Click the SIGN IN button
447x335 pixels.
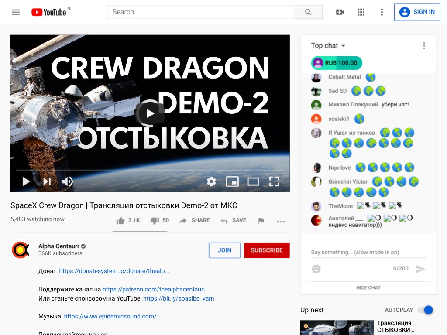click(417, 12)
